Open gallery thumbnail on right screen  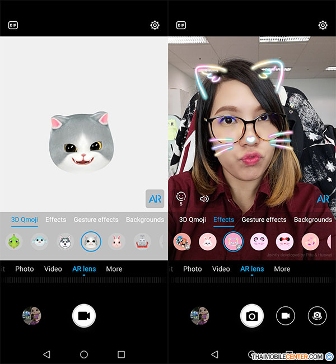pyautogui.click(x=199, y=316)
